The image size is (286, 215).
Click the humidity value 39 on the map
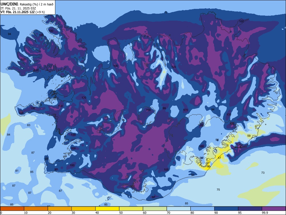tap(209, 166)
